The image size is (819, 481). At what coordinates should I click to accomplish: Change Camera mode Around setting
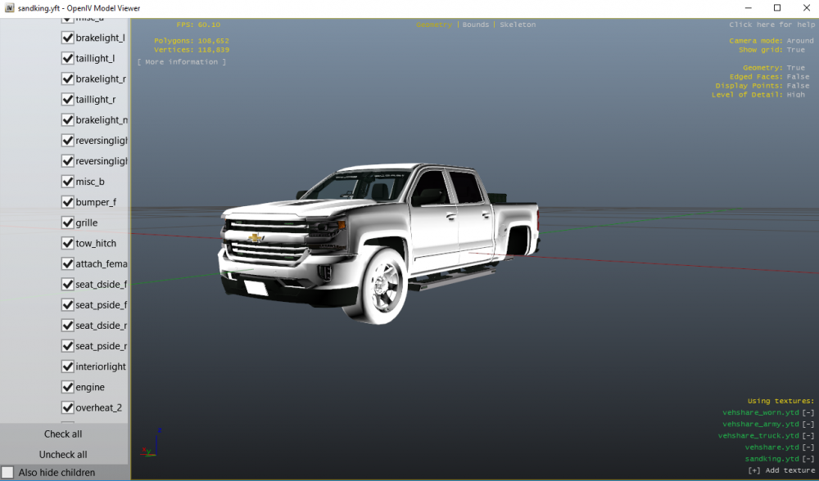coord(800,41)
